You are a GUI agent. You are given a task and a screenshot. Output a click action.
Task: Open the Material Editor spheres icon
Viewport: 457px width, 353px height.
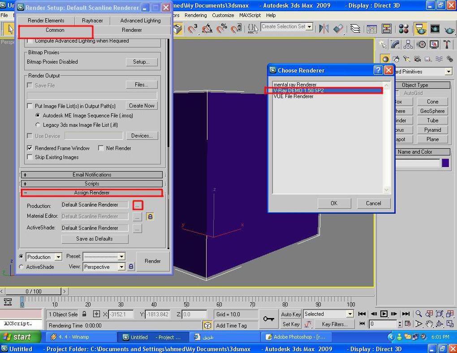coord(404,29)
